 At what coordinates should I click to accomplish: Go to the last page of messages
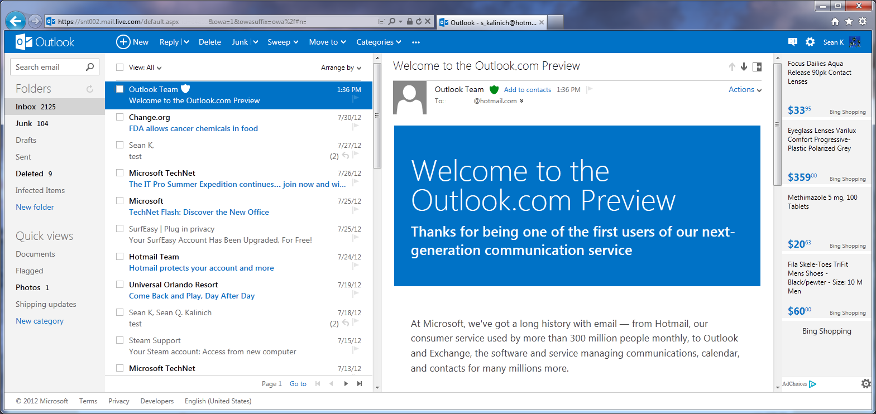coord(360,383)
